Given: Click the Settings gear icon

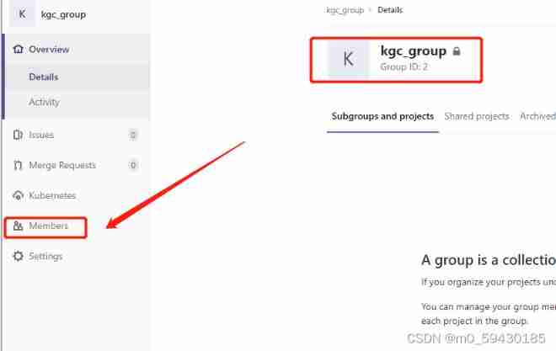Looking at the screenshot, I should (x=18, y=256).
